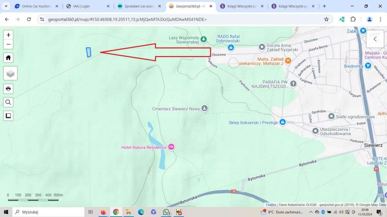
Task: Open the weather widget 8°C
Action: coord(282,212)
